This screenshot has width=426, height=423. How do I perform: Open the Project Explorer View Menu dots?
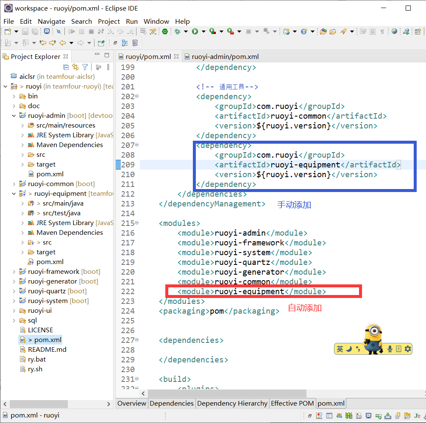coord(108,67)
